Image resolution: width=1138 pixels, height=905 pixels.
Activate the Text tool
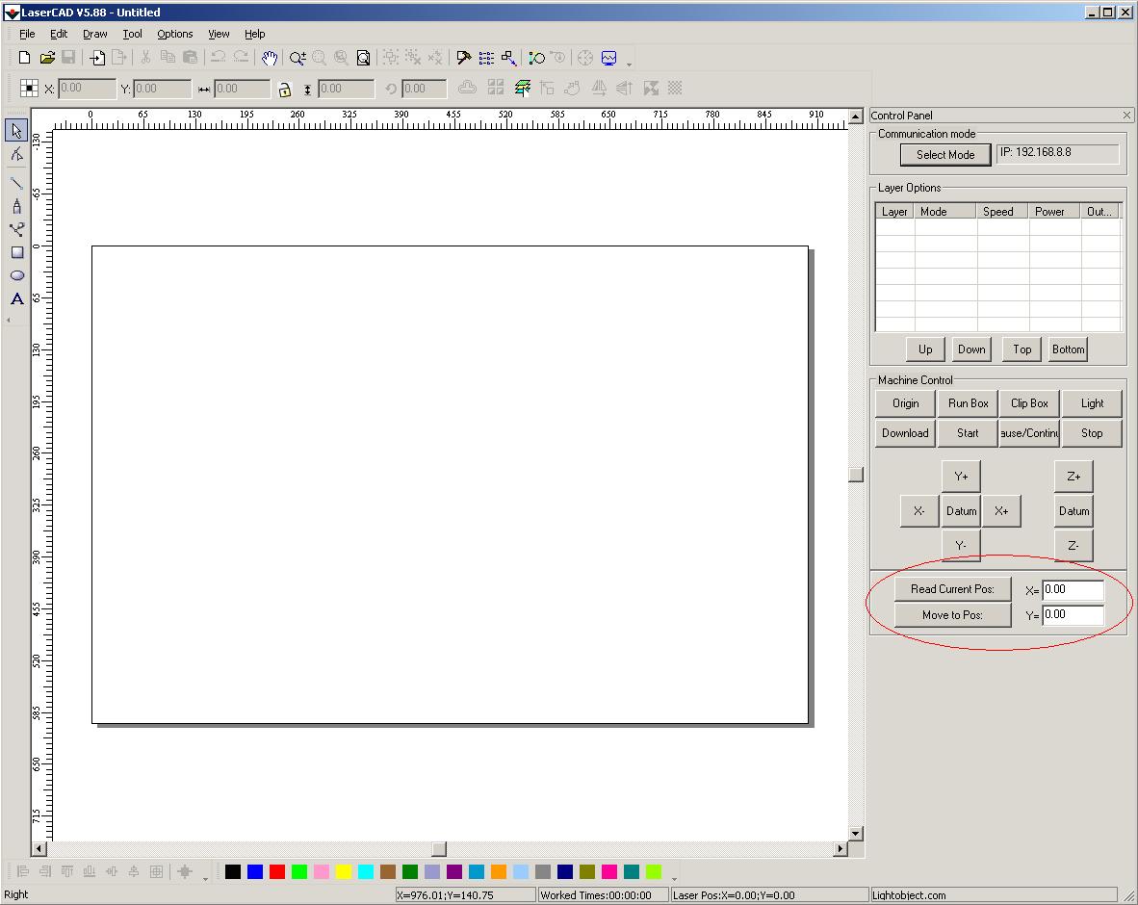tap(17, 298)
